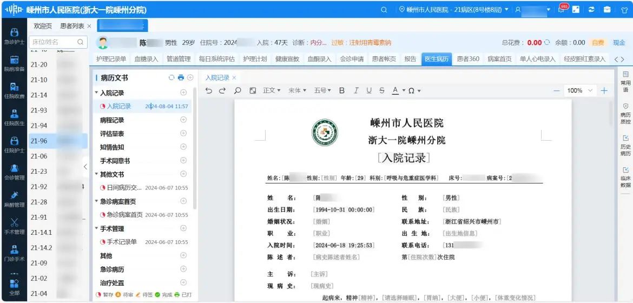The width and height of the screenshot is (633, 303).
Task: Click the 床位/姓名 search field
Action: (54, 42)
